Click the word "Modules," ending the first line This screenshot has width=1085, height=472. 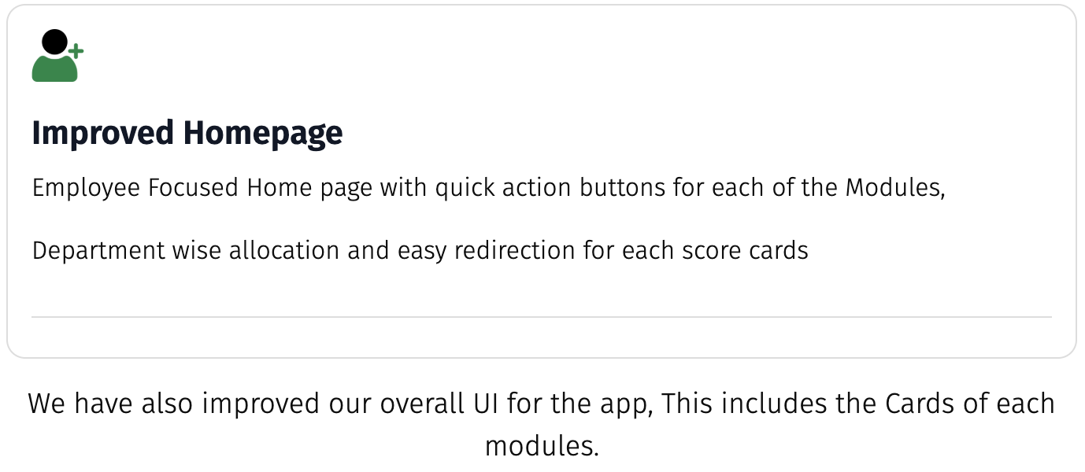pos(894,188)
